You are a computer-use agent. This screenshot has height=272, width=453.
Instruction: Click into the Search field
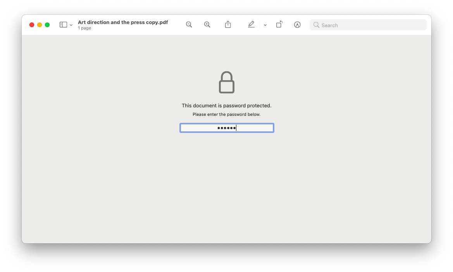[368, 25]
